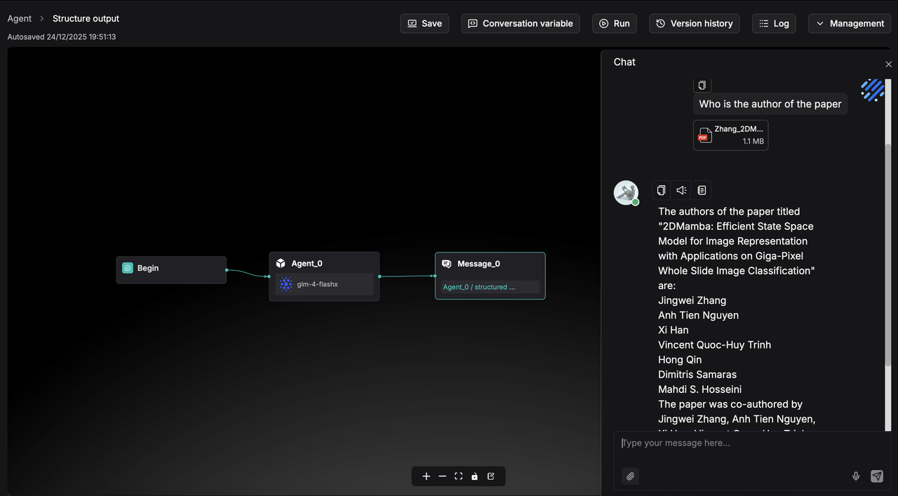This screenshot has height=496, width=898.
Task: Zoom in on the workflow canvas
Action: tap(426, 476)
